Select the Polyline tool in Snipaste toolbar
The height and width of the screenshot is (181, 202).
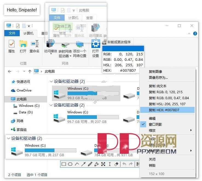click(77, 164)
